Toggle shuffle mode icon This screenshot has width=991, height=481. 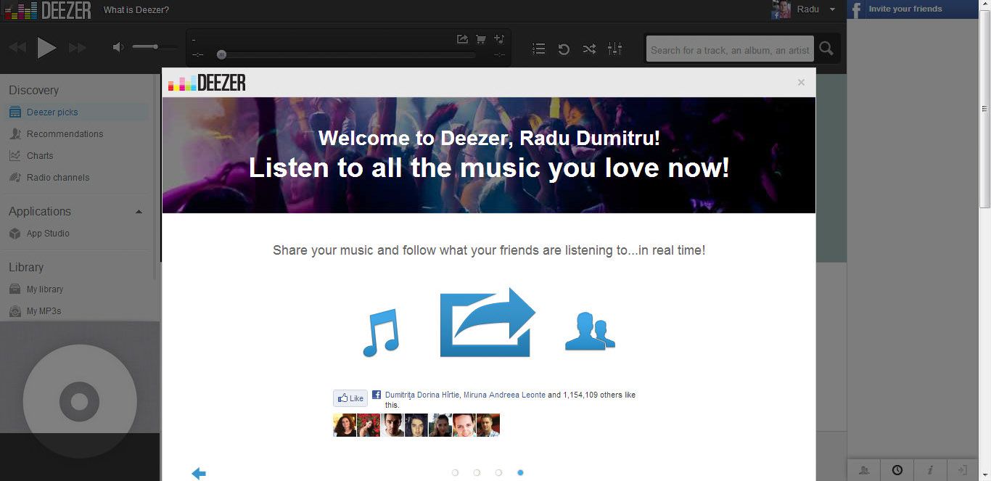589,49
